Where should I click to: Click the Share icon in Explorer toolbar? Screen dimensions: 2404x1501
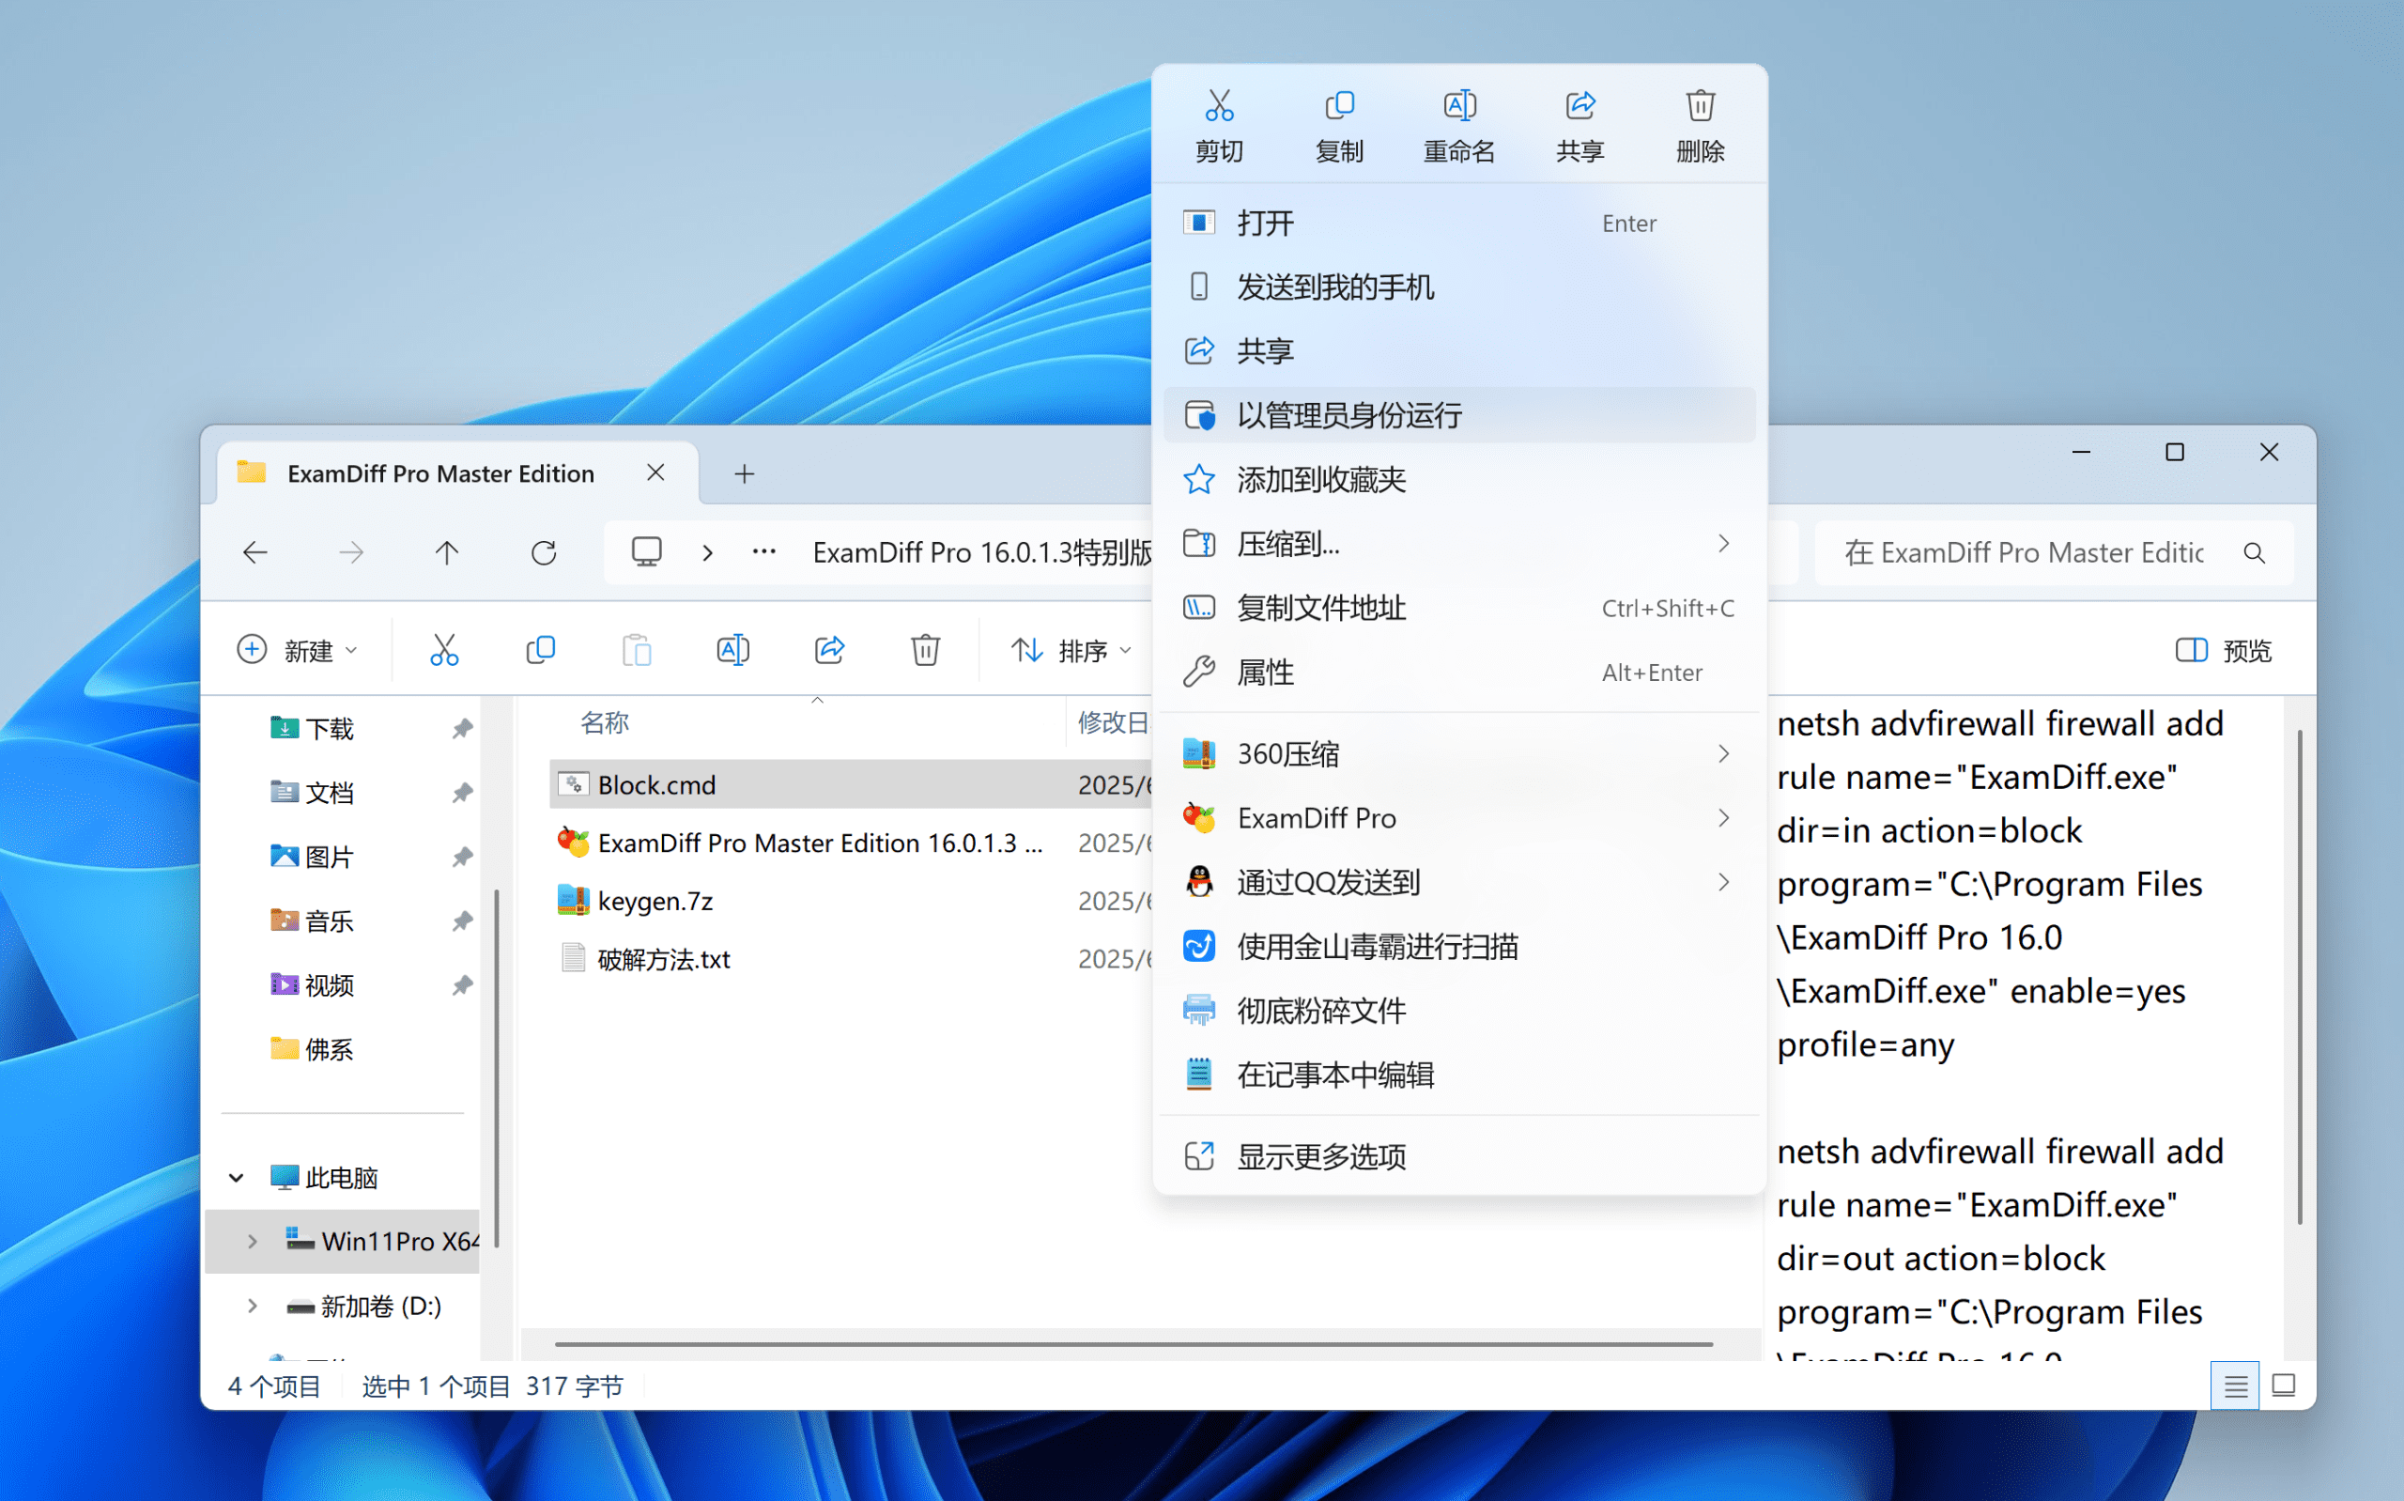829,650
